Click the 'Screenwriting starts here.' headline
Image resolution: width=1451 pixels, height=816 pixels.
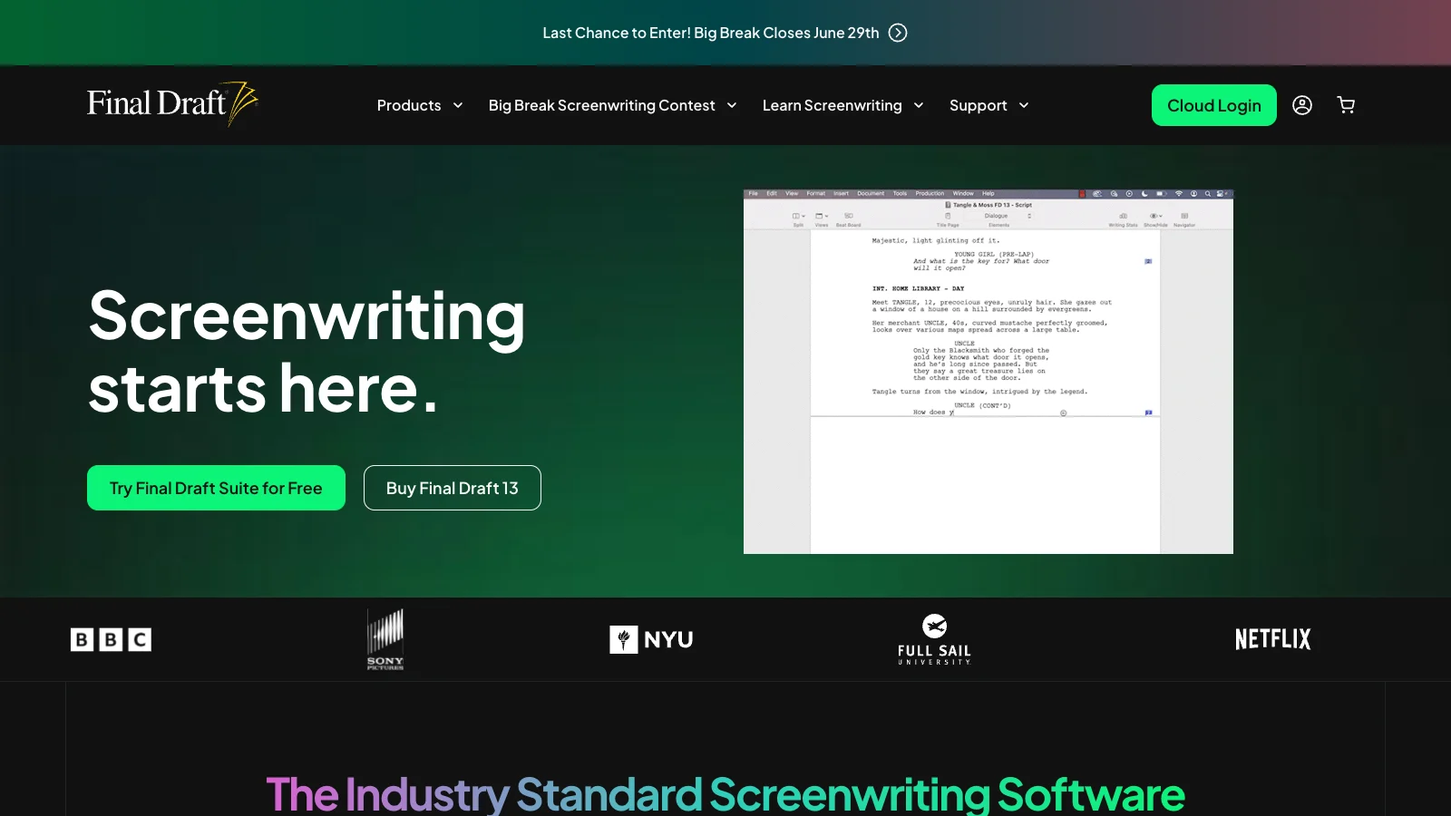tap(307, 352)
